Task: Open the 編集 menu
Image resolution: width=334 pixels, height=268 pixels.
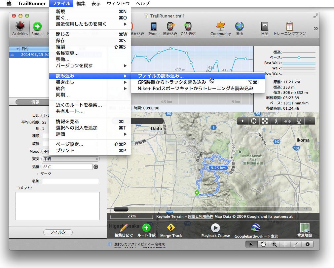Action: point(81,3)
